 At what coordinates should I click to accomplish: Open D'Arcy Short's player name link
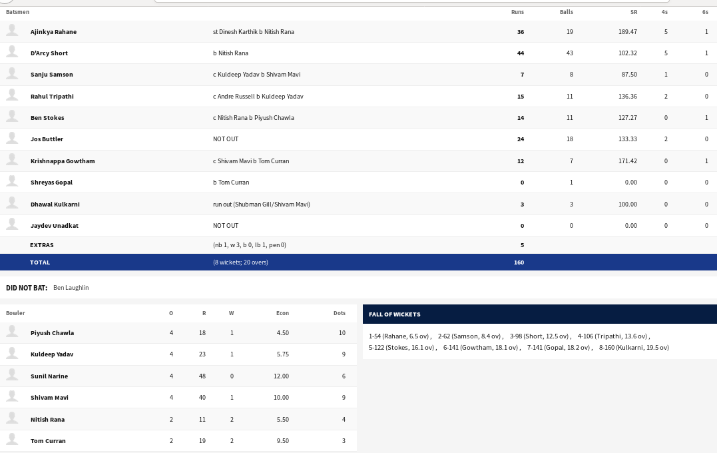pyautogui.click(x=49, y=53)
